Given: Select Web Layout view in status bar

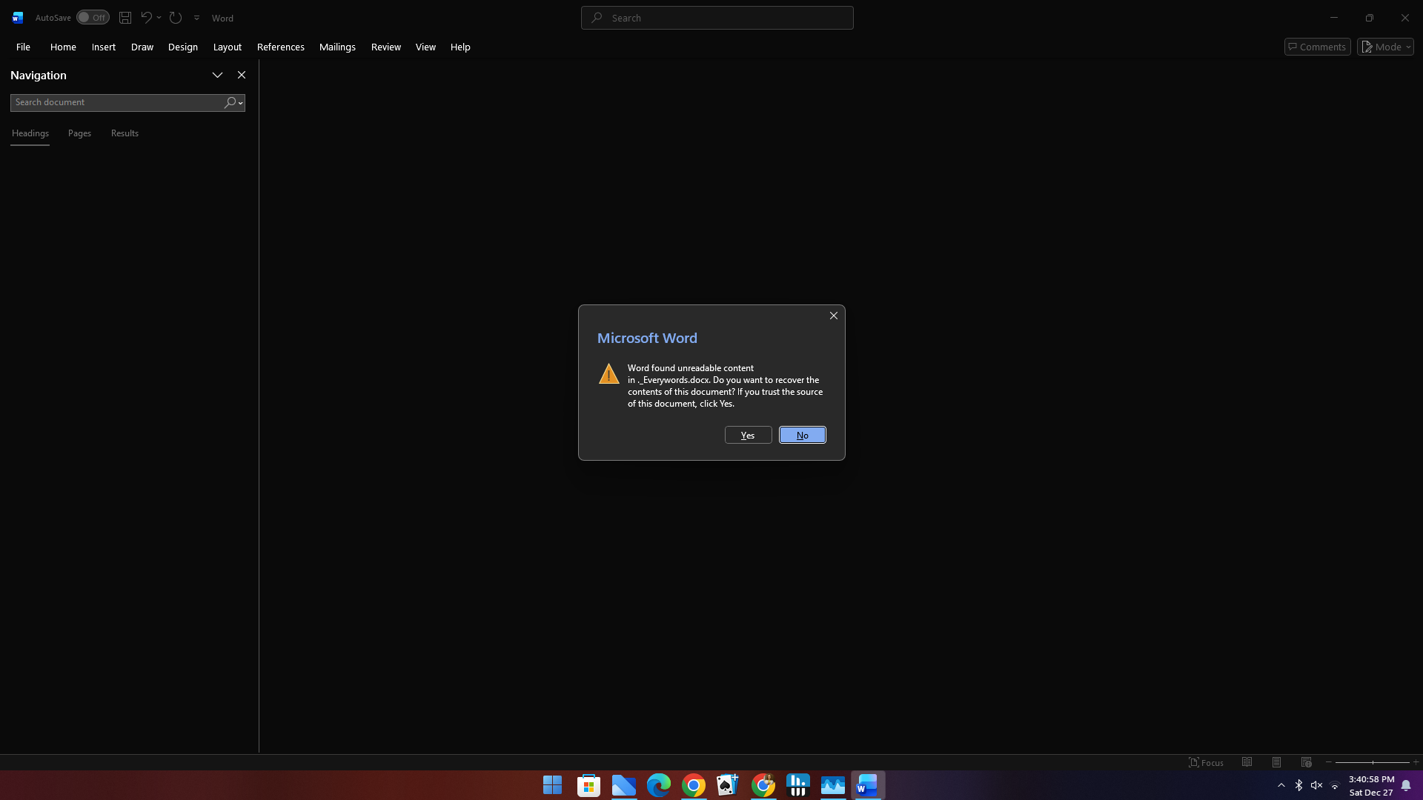Looking at the screenshot, I should [x=1306, y=761].
